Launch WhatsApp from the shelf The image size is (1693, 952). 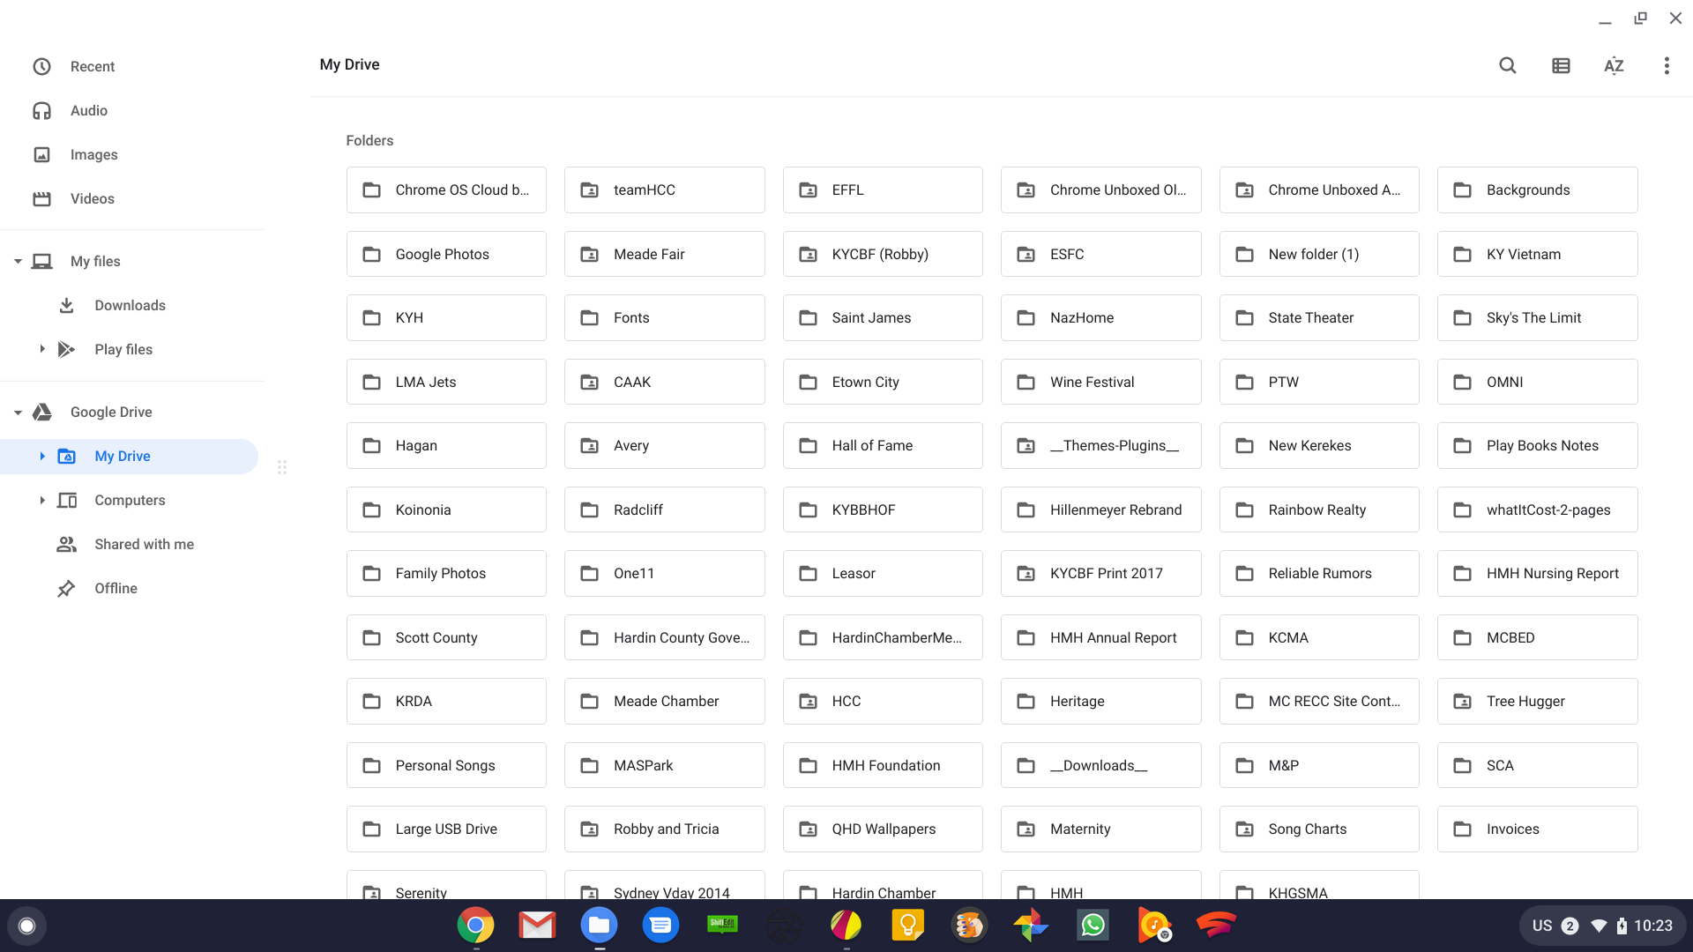click(1093, 925)
